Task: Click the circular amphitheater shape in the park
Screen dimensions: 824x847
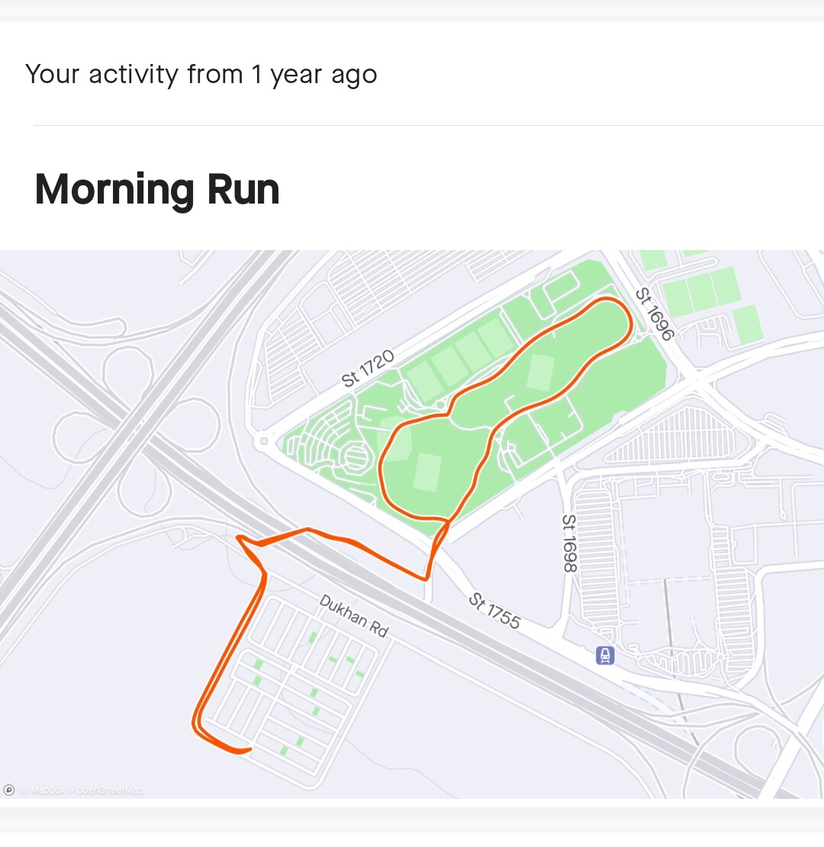Action: 355,457
